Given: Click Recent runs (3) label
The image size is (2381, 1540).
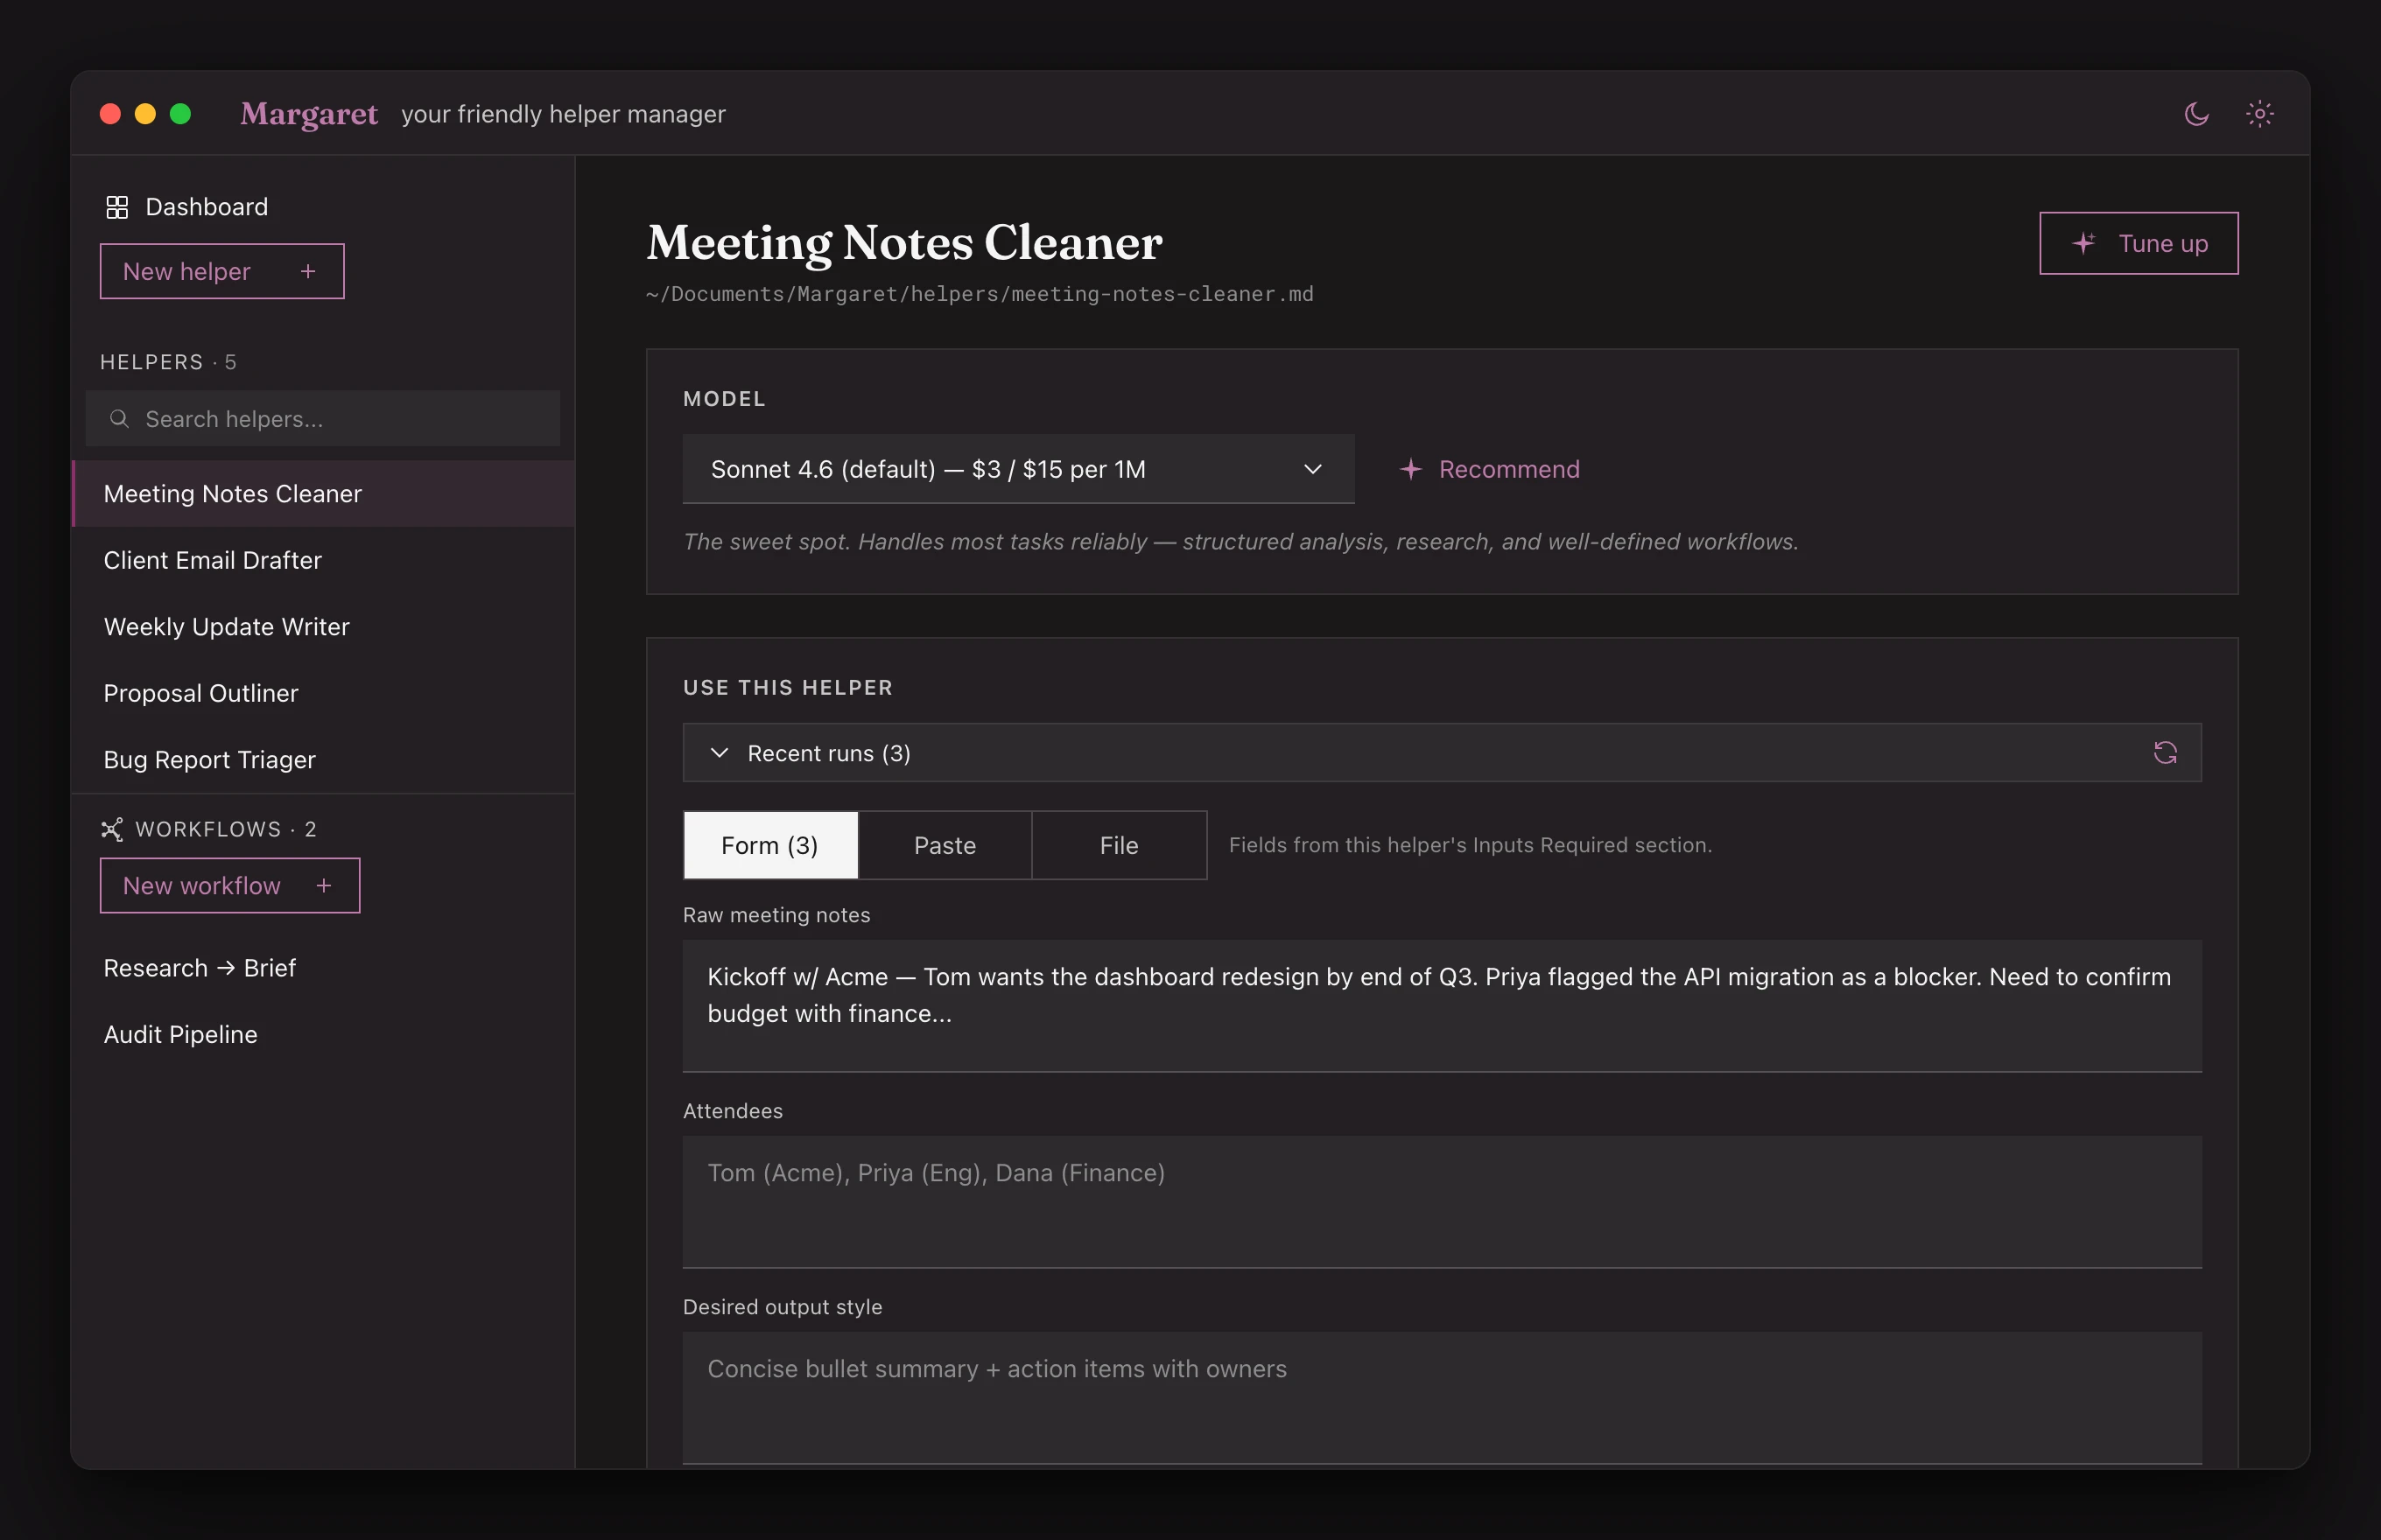Looking at the screenshot, I should click(x=828, y=753).
